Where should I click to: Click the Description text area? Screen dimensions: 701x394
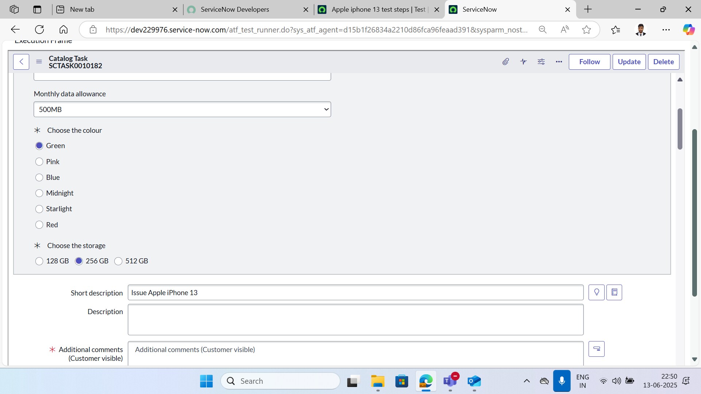356,320
